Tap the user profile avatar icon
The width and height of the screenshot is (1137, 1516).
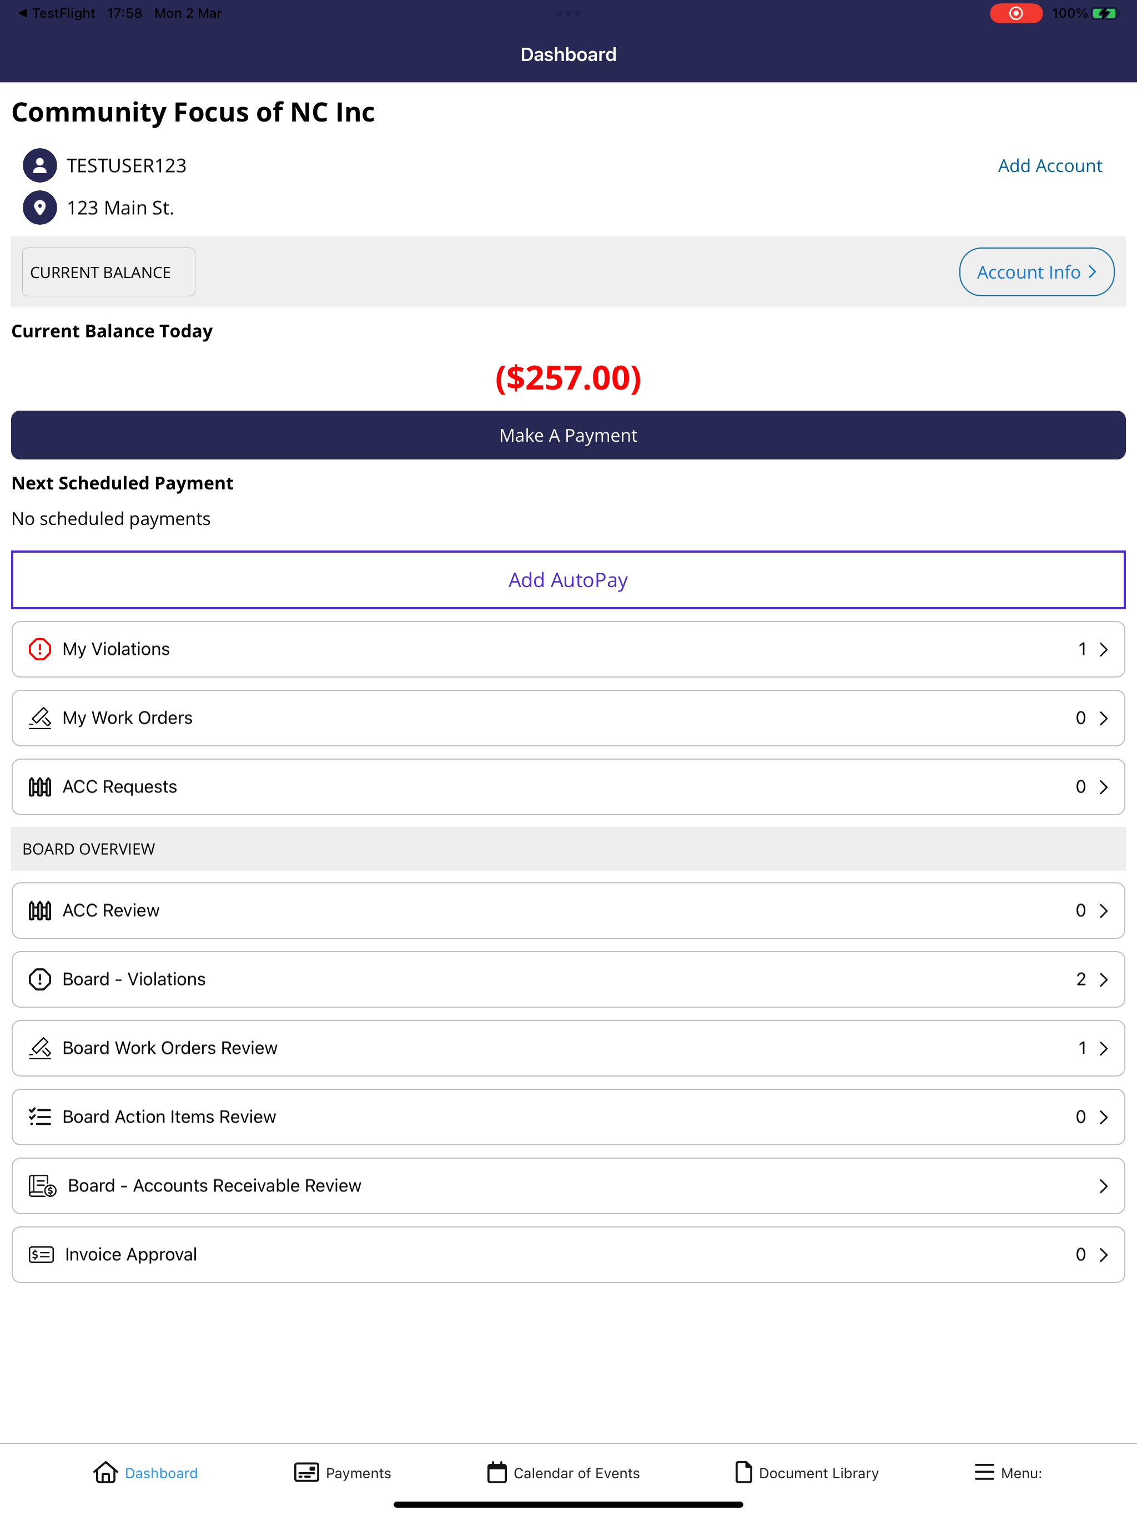pos(40,166)
